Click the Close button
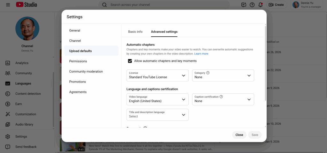This screenshot has height=153, width=327. point(239,135)
